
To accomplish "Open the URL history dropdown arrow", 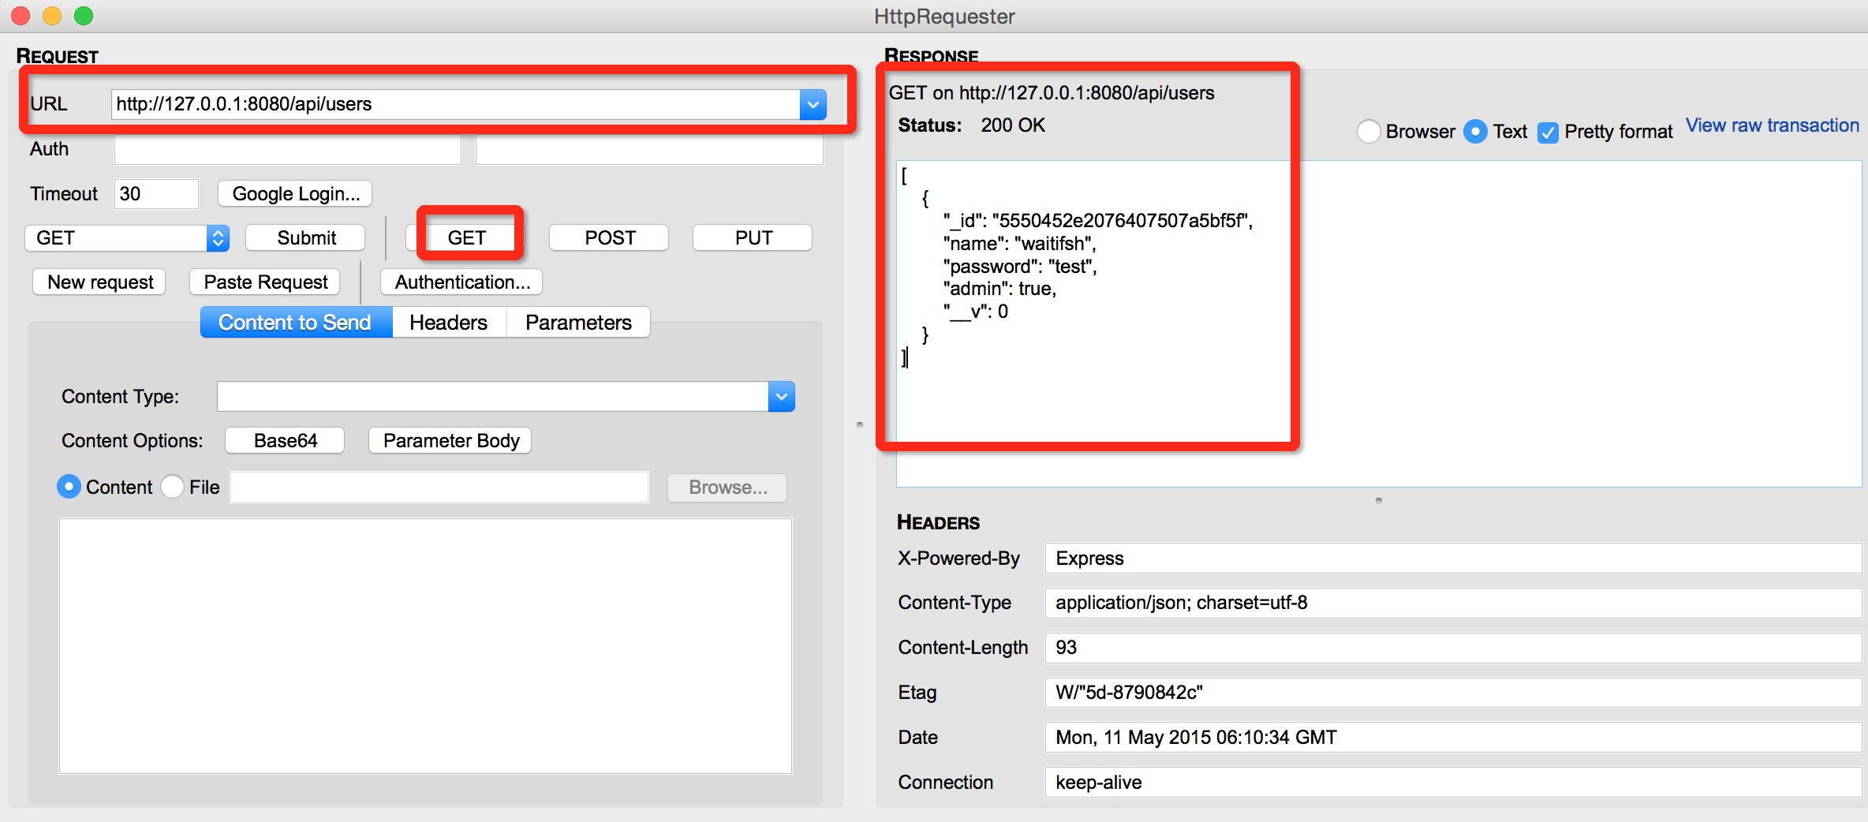I will click(x=813, y=104).
